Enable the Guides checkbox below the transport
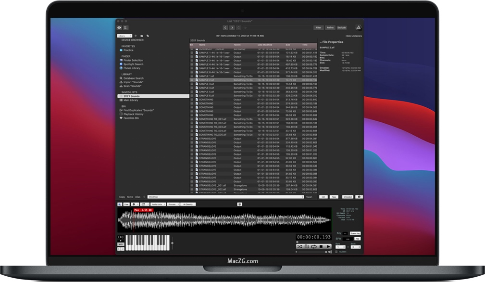The width and height of the screenshot is (485, 282). (336, 252)
